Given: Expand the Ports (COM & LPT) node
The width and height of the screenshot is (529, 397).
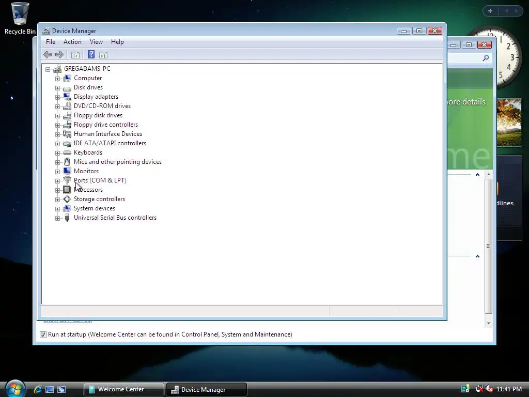Looking at the screenshot, I should point(57,181).
